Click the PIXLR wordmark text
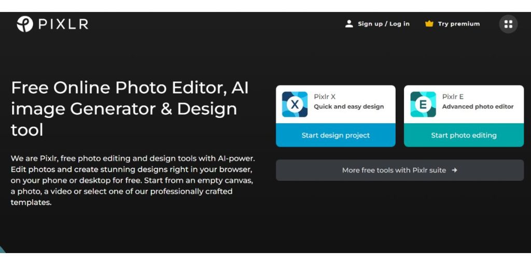Screen dimensions: 531x265 tap(63, 24)
